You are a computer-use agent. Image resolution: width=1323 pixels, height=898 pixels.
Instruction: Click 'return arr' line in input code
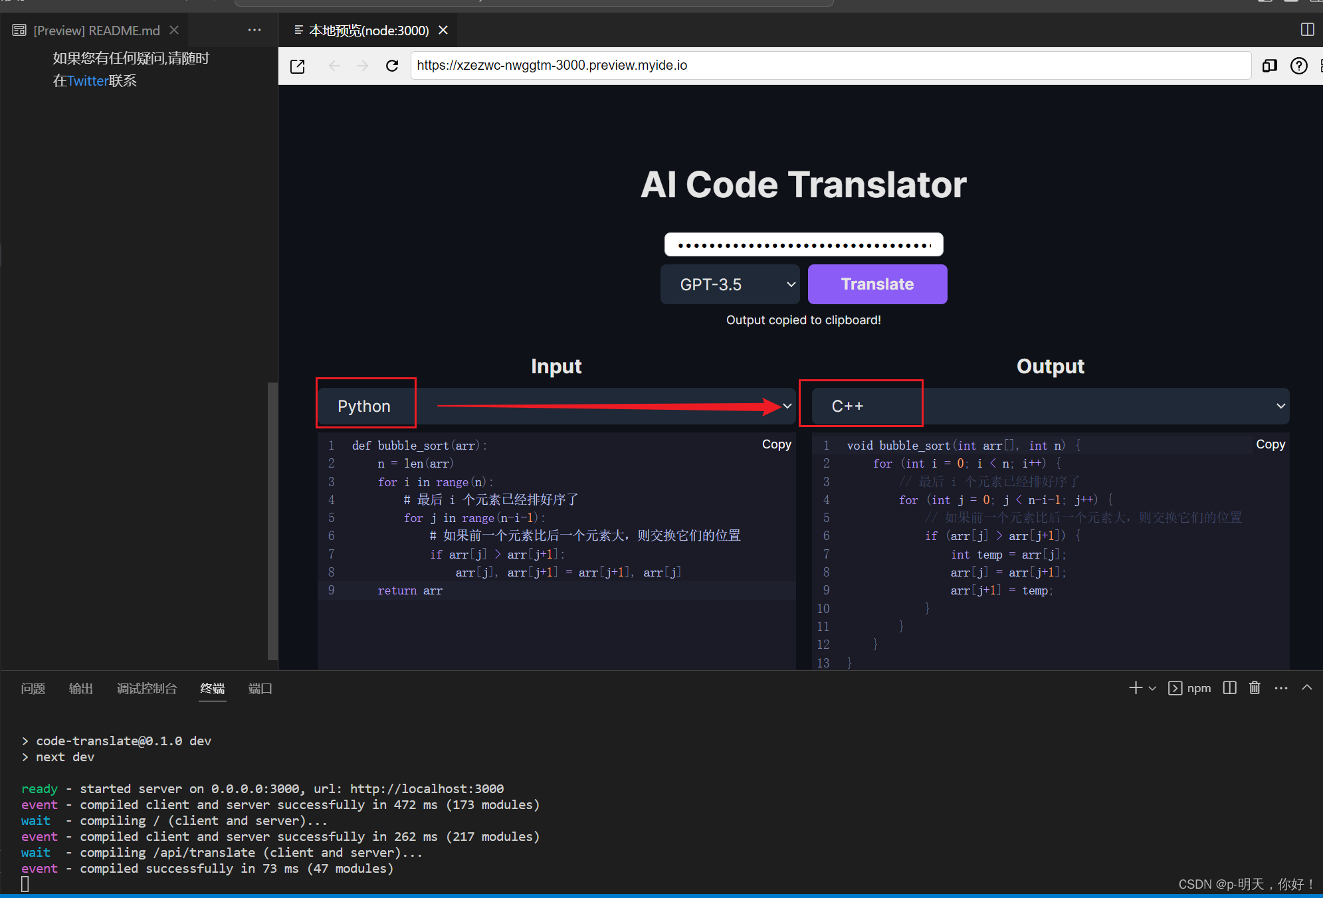[x=409, y=590]
